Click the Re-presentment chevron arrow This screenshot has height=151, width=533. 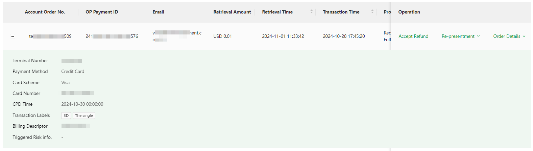pyautogui.click(x=478, y=36)
